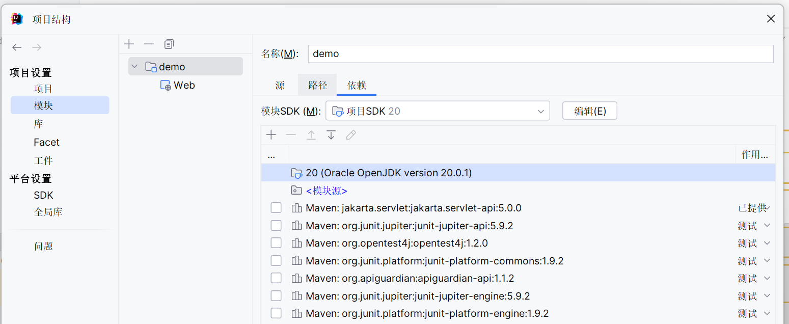This screenshot has width=789, height=324.
Task: Open scope dropdown for junit-jupiter-engine
Action: (x=768, y=296)
